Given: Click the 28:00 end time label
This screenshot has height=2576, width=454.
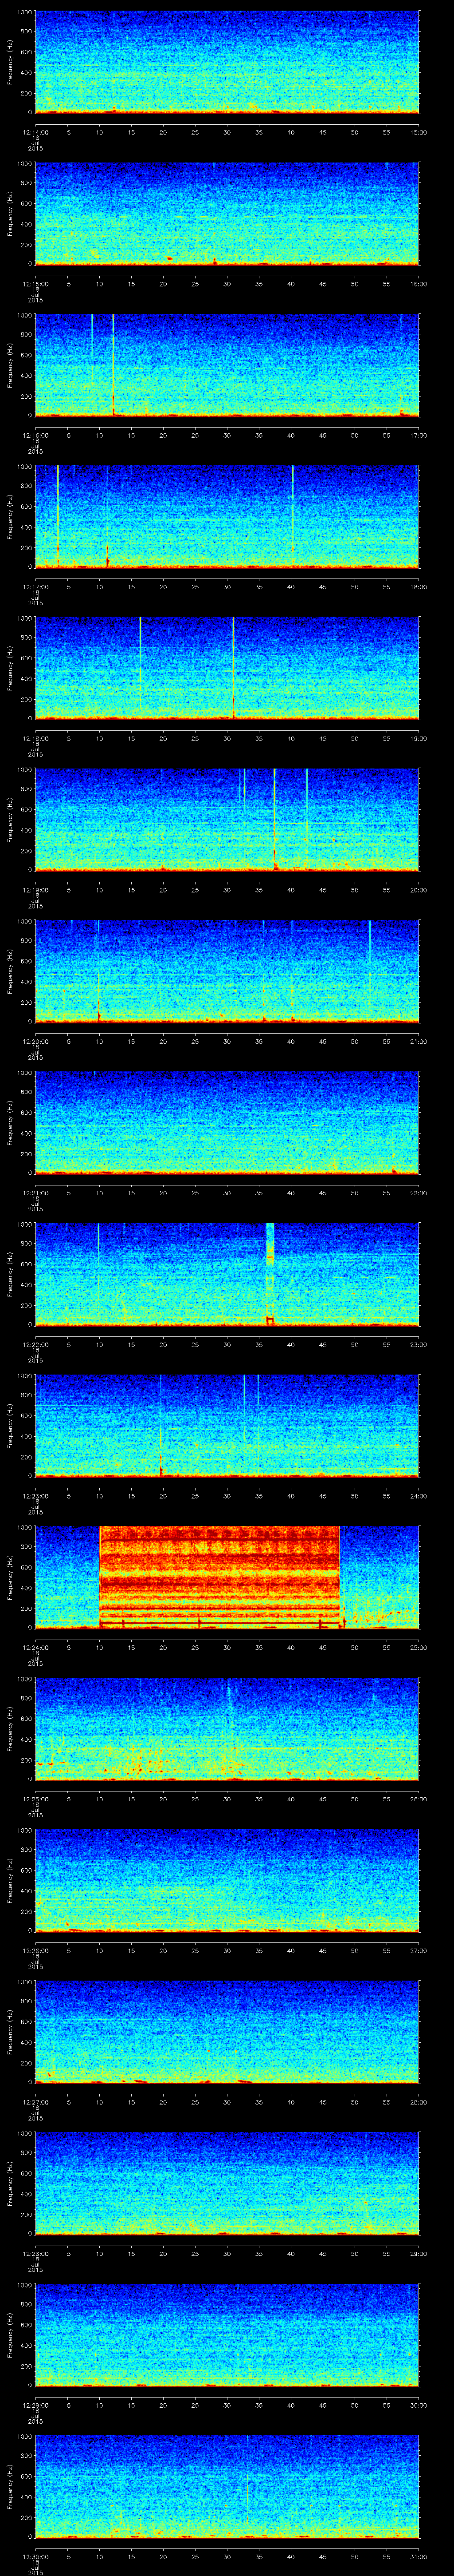Looking at the screenshot, I should pos(419,2102).
